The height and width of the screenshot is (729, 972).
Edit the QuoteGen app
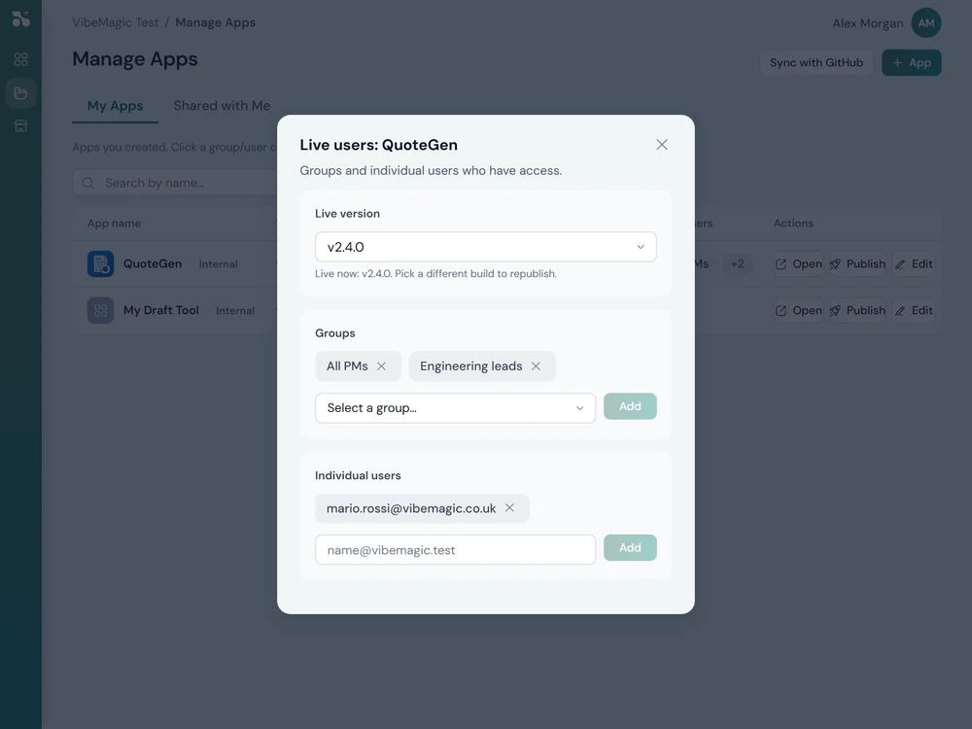(x=914, y=264)
